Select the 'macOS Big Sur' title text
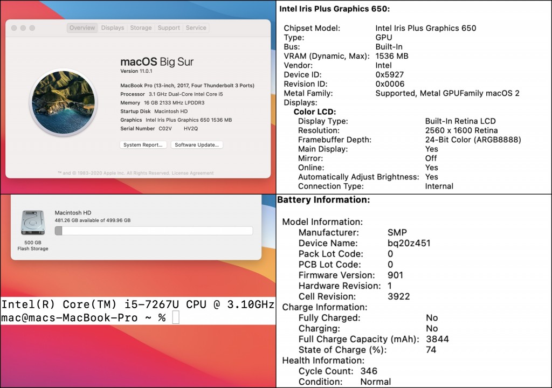The width and height of the screenshot is (552, 388). (x=157, y=62)
